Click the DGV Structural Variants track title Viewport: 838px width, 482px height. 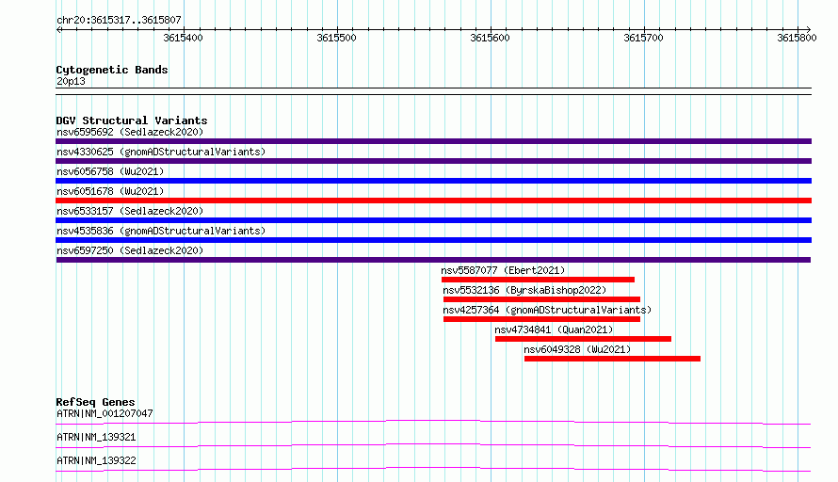[132, 120]
